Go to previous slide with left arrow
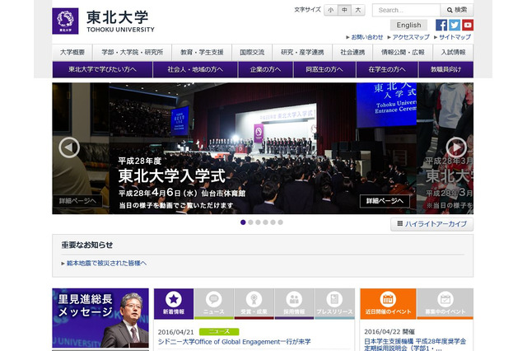527x351 pixels. point(69,147)
